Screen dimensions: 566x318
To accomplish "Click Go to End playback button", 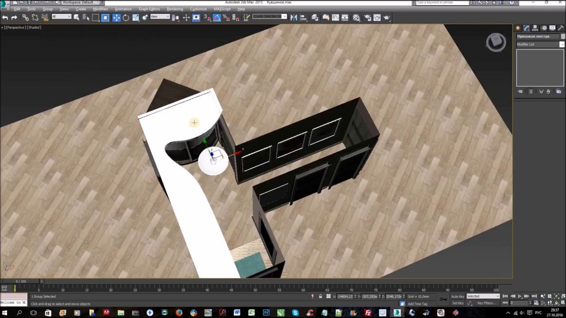I will pos(534,296).
